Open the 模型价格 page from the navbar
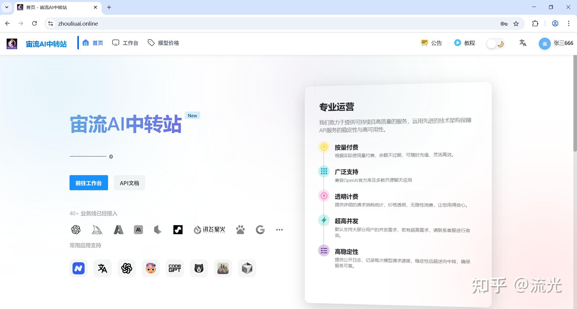This screenshot has width=577, height=309. coord(163,43)
